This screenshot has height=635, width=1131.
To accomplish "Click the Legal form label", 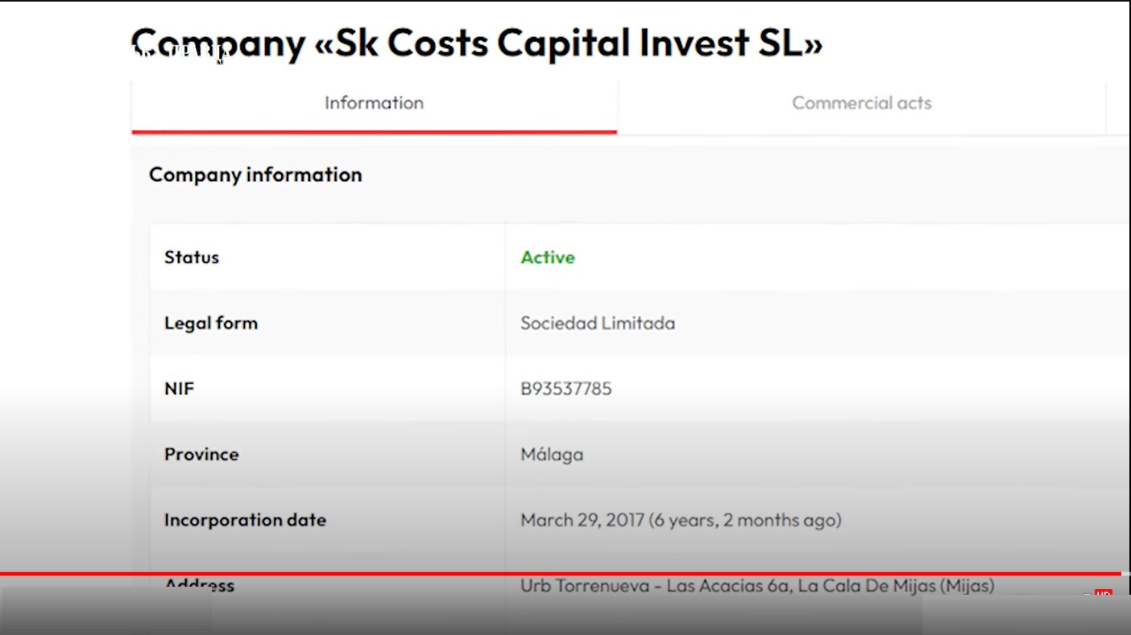I will coord(211,324).
